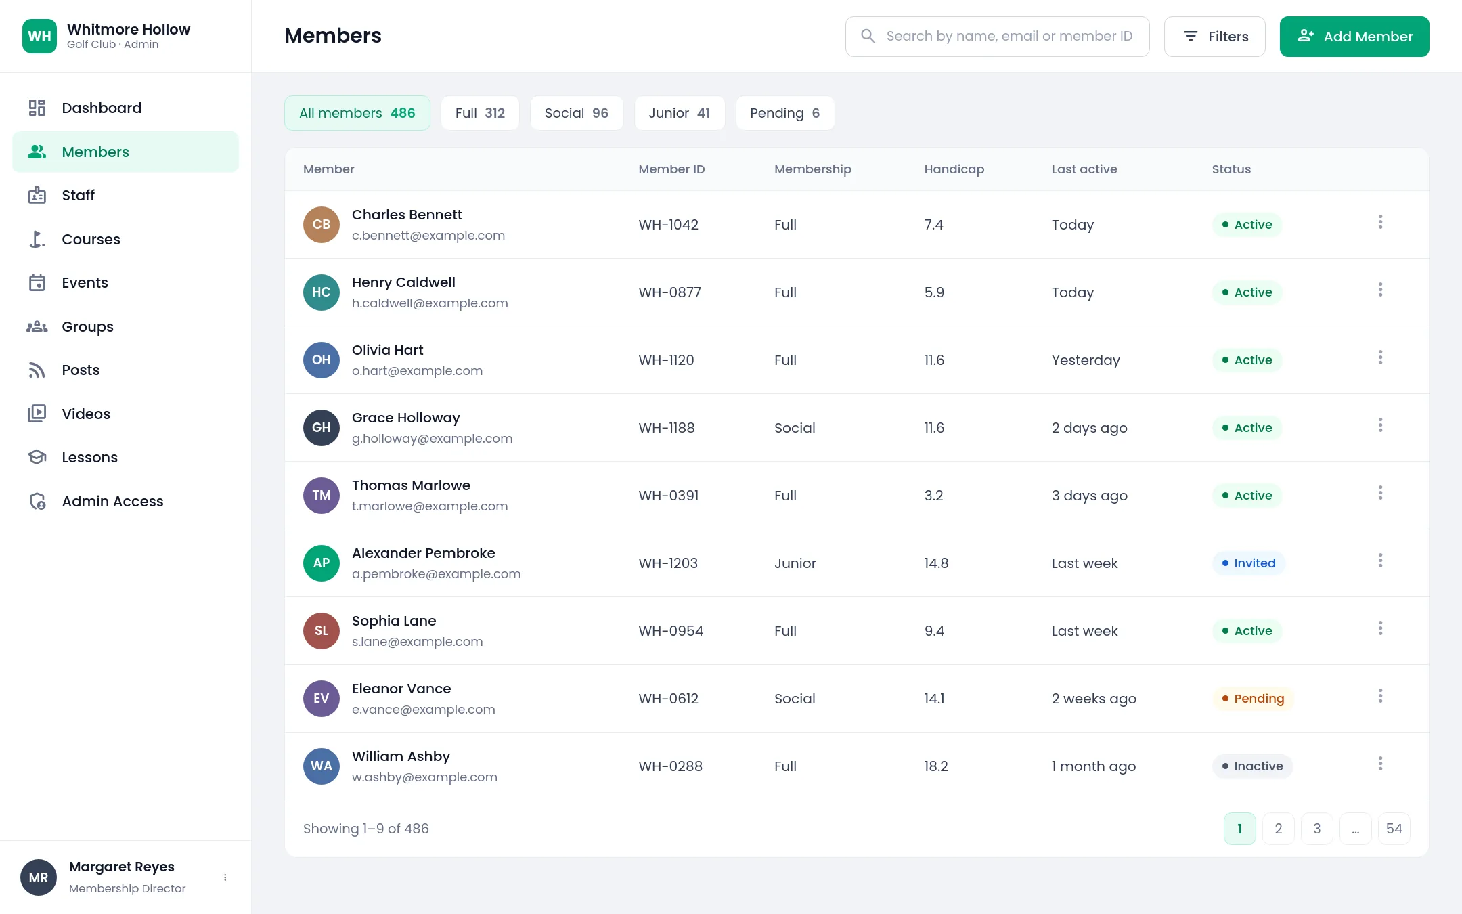Open the Admin Access page
Viewport: 1462px width, 914px height.
click(126, 501)
